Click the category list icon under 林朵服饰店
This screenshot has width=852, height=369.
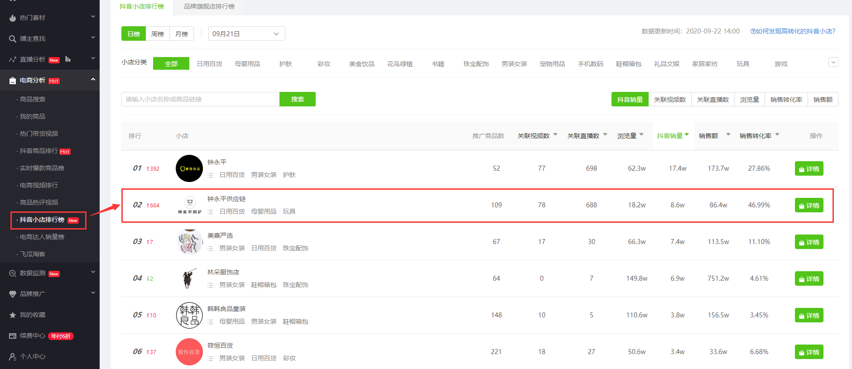tap(210, 285)
